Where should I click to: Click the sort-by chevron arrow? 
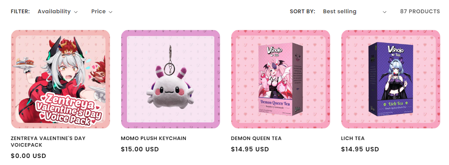tap(385, 12)
